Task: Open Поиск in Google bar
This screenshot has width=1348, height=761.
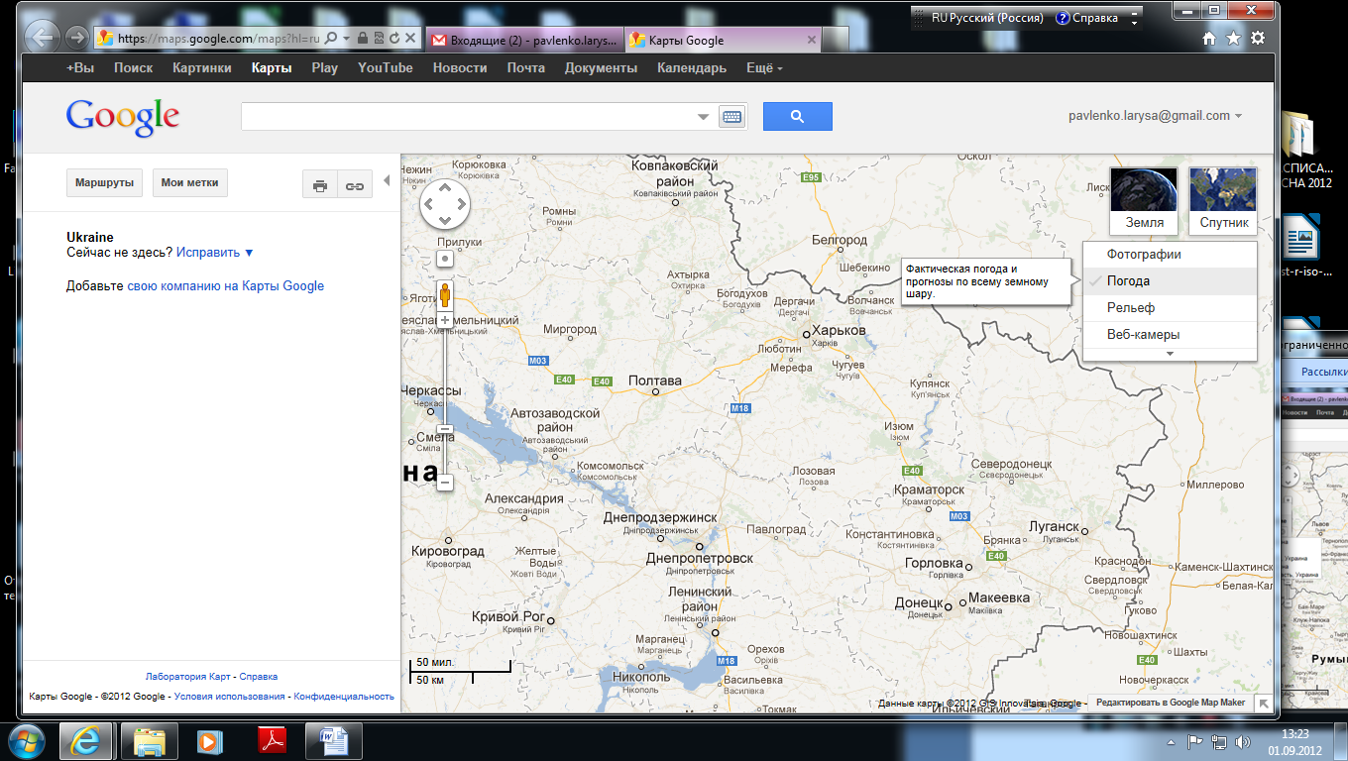Action: tap(134, 68)
